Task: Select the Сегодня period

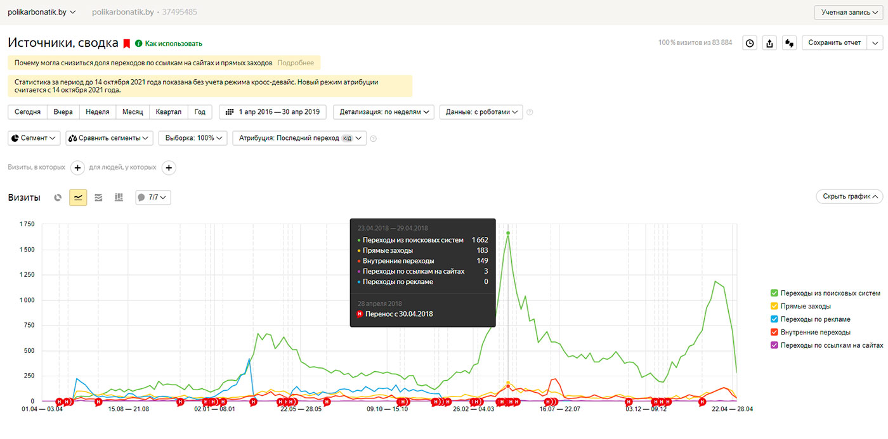Action: [27, 112]
